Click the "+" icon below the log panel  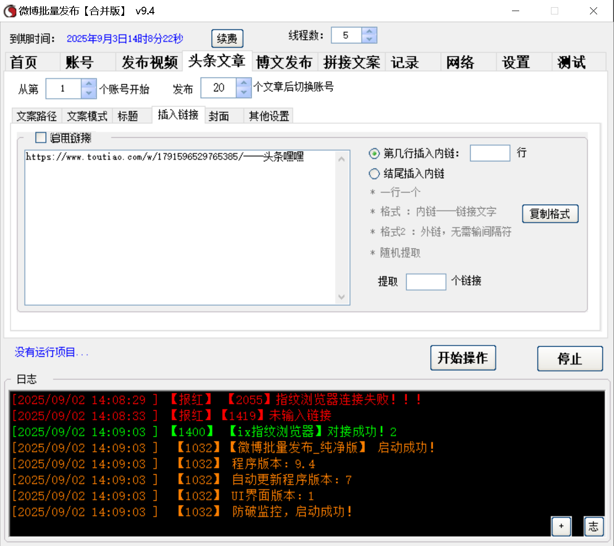click(561, 526)
